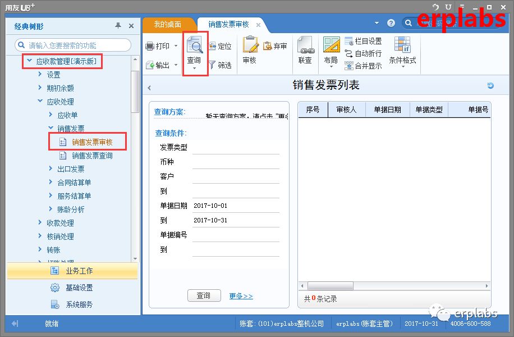Click the 单据编号 input field
The width and height of the screenshot is (514, 337).
point(236,235)
